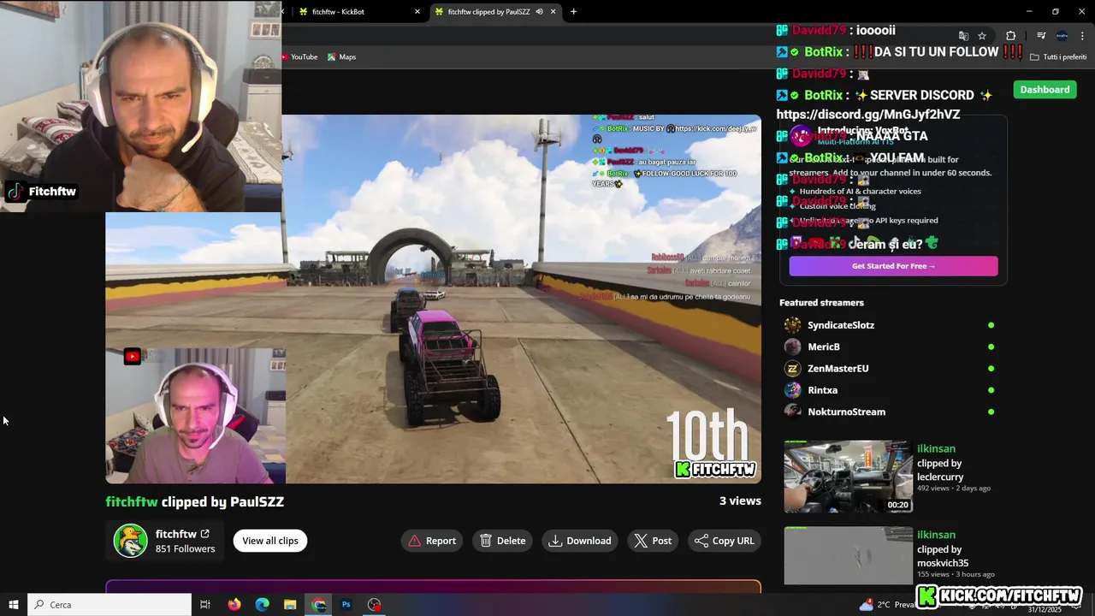Launch Microsoft Edge from the taskbar

[x=262, y=605]
